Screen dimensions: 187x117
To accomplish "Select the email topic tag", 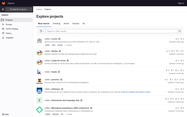I will pyautogui.click(x=47, y=45).
